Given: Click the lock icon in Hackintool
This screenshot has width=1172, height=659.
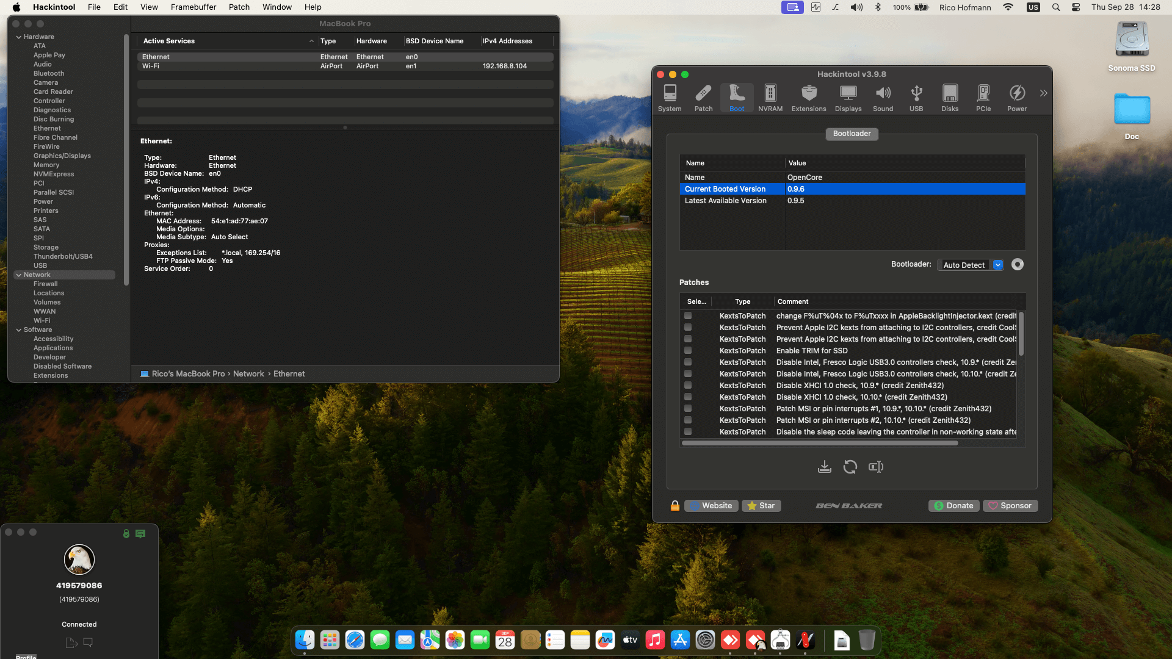Looking at the screenshot, I should tap(675, 506).
